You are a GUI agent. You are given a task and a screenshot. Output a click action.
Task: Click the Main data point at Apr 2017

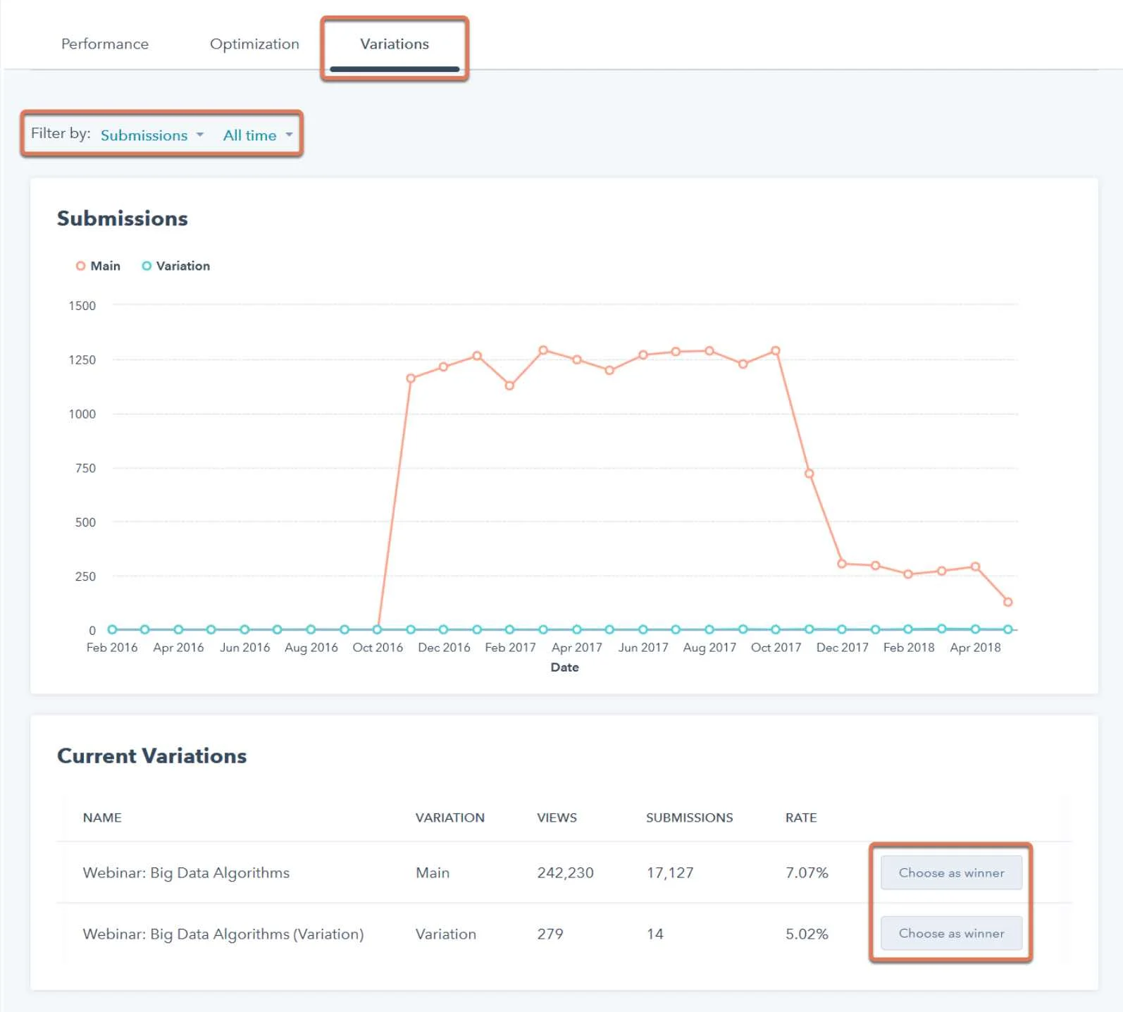(x=577, y=359)
